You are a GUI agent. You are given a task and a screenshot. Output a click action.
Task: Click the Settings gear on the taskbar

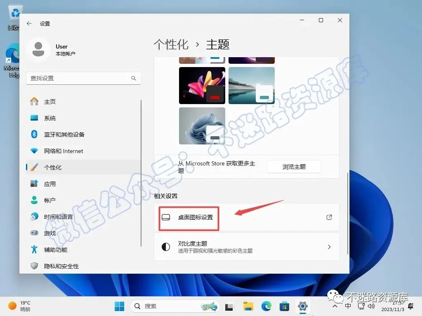[x=303, y=306]
